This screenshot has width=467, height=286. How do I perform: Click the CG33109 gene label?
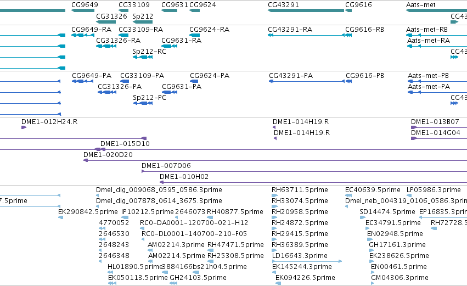pos(134,5)
